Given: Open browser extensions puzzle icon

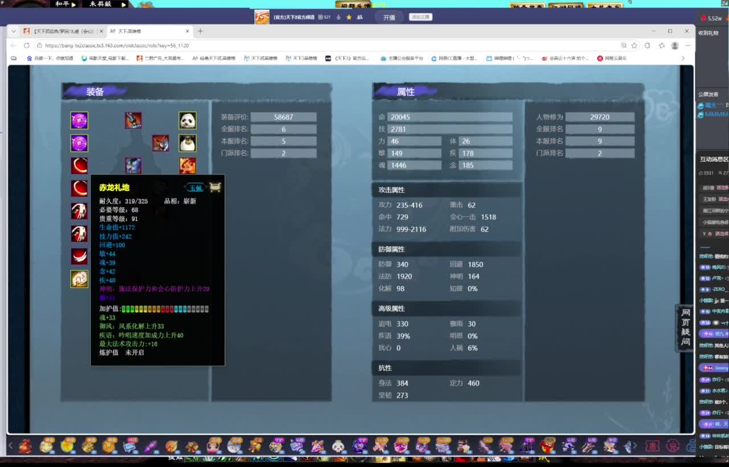Looking at the screenshot, I should click(x=648, y=46).
